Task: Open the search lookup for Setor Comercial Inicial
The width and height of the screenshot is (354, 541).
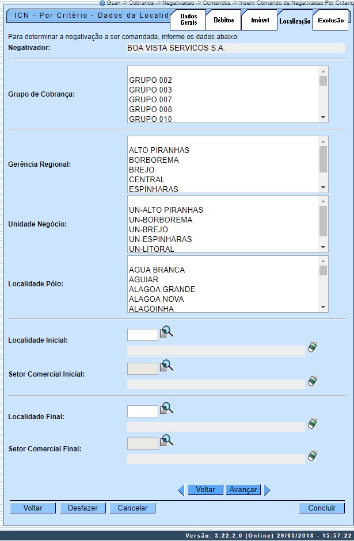Action: click(x=166, y=366)
